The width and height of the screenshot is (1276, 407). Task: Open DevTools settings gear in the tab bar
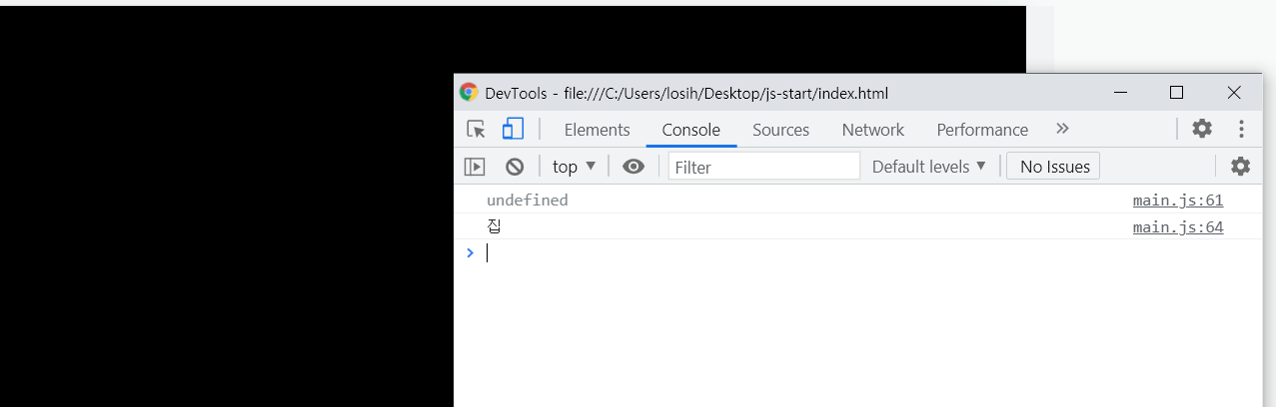(x=1202, y=129)
